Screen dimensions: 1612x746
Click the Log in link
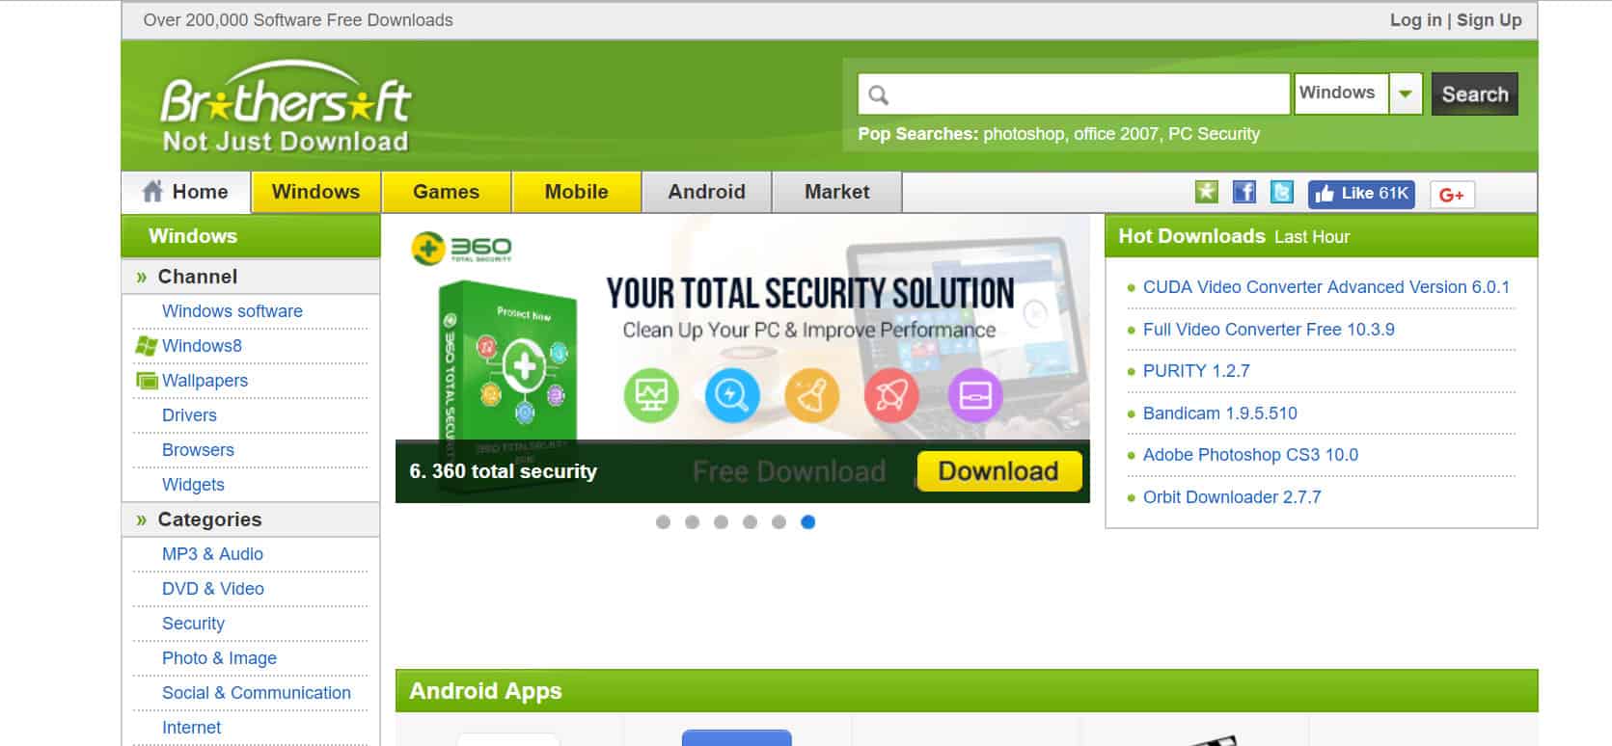1415,20
